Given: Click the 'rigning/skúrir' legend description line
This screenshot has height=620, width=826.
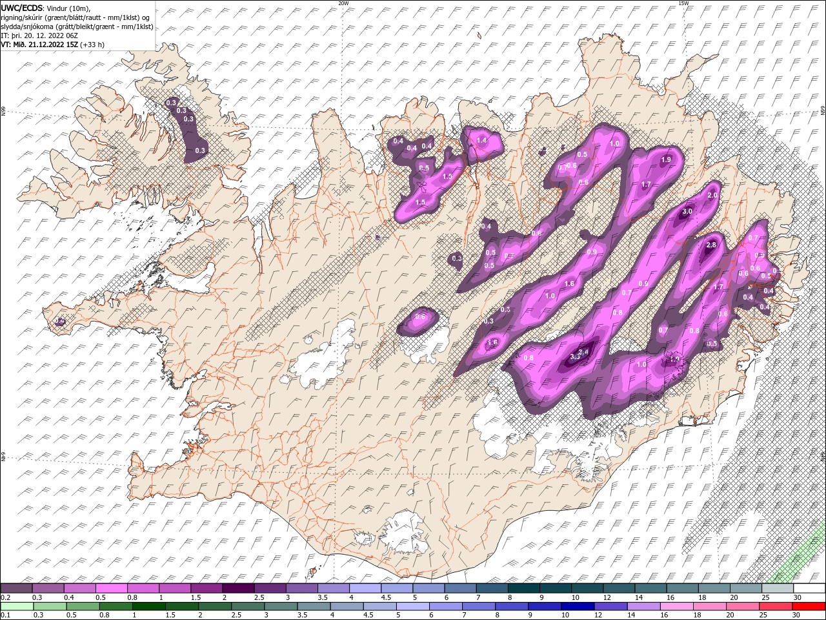Looking at the screenshot, I should coord(76,17).
